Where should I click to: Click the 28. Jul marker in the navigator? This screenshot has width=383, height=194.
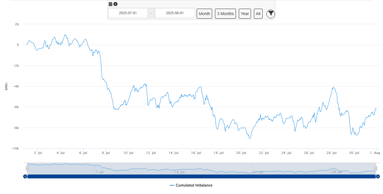click(x=336, y=172)
